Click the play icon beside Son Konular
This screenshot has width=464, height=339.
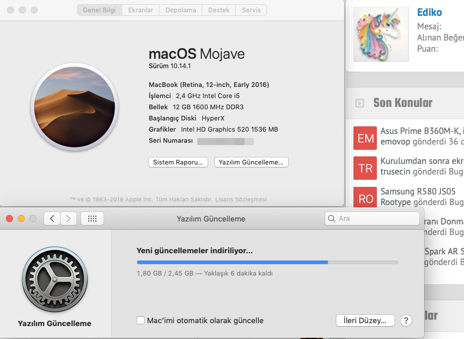[359, 103]
